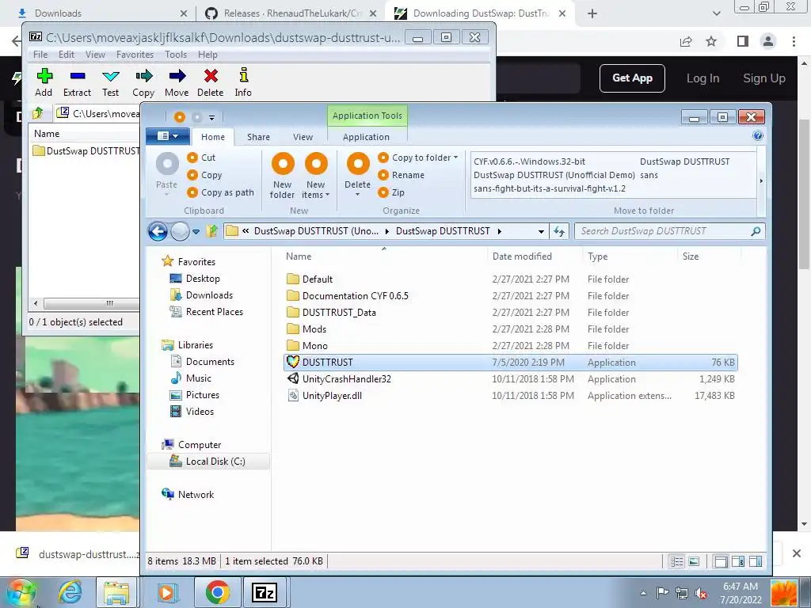Viewport: 811px width, 608px height.
Task: Open a new browser tab
Action: 592,14
